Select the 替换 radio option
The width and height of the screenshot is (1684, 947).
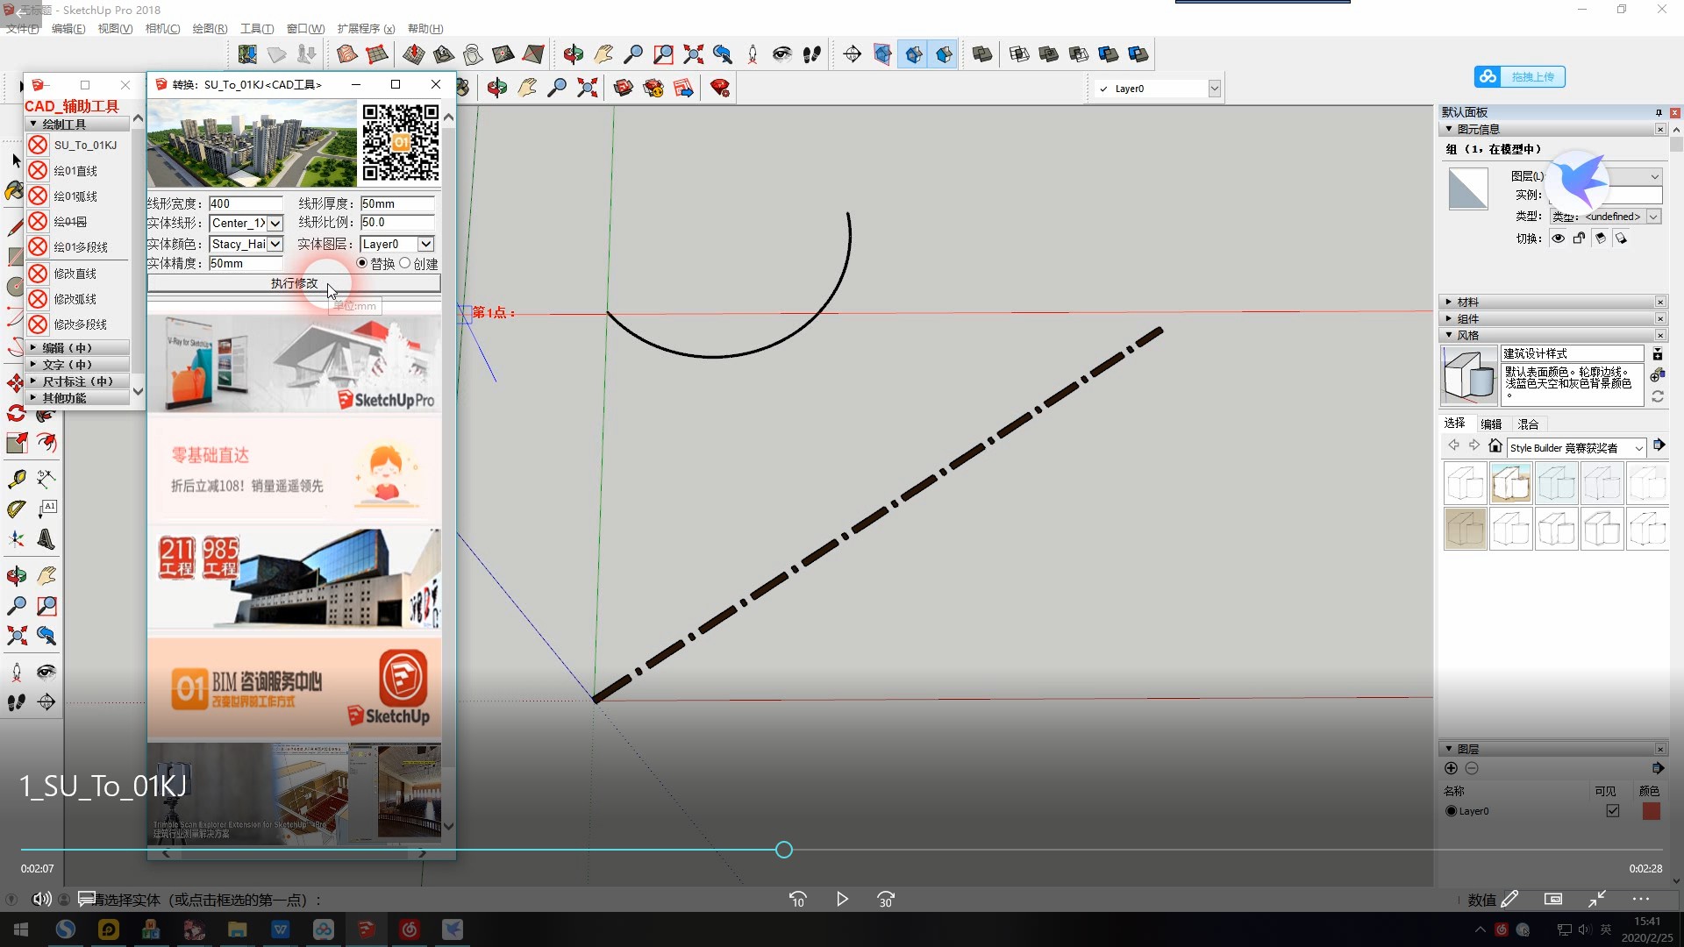362,263
